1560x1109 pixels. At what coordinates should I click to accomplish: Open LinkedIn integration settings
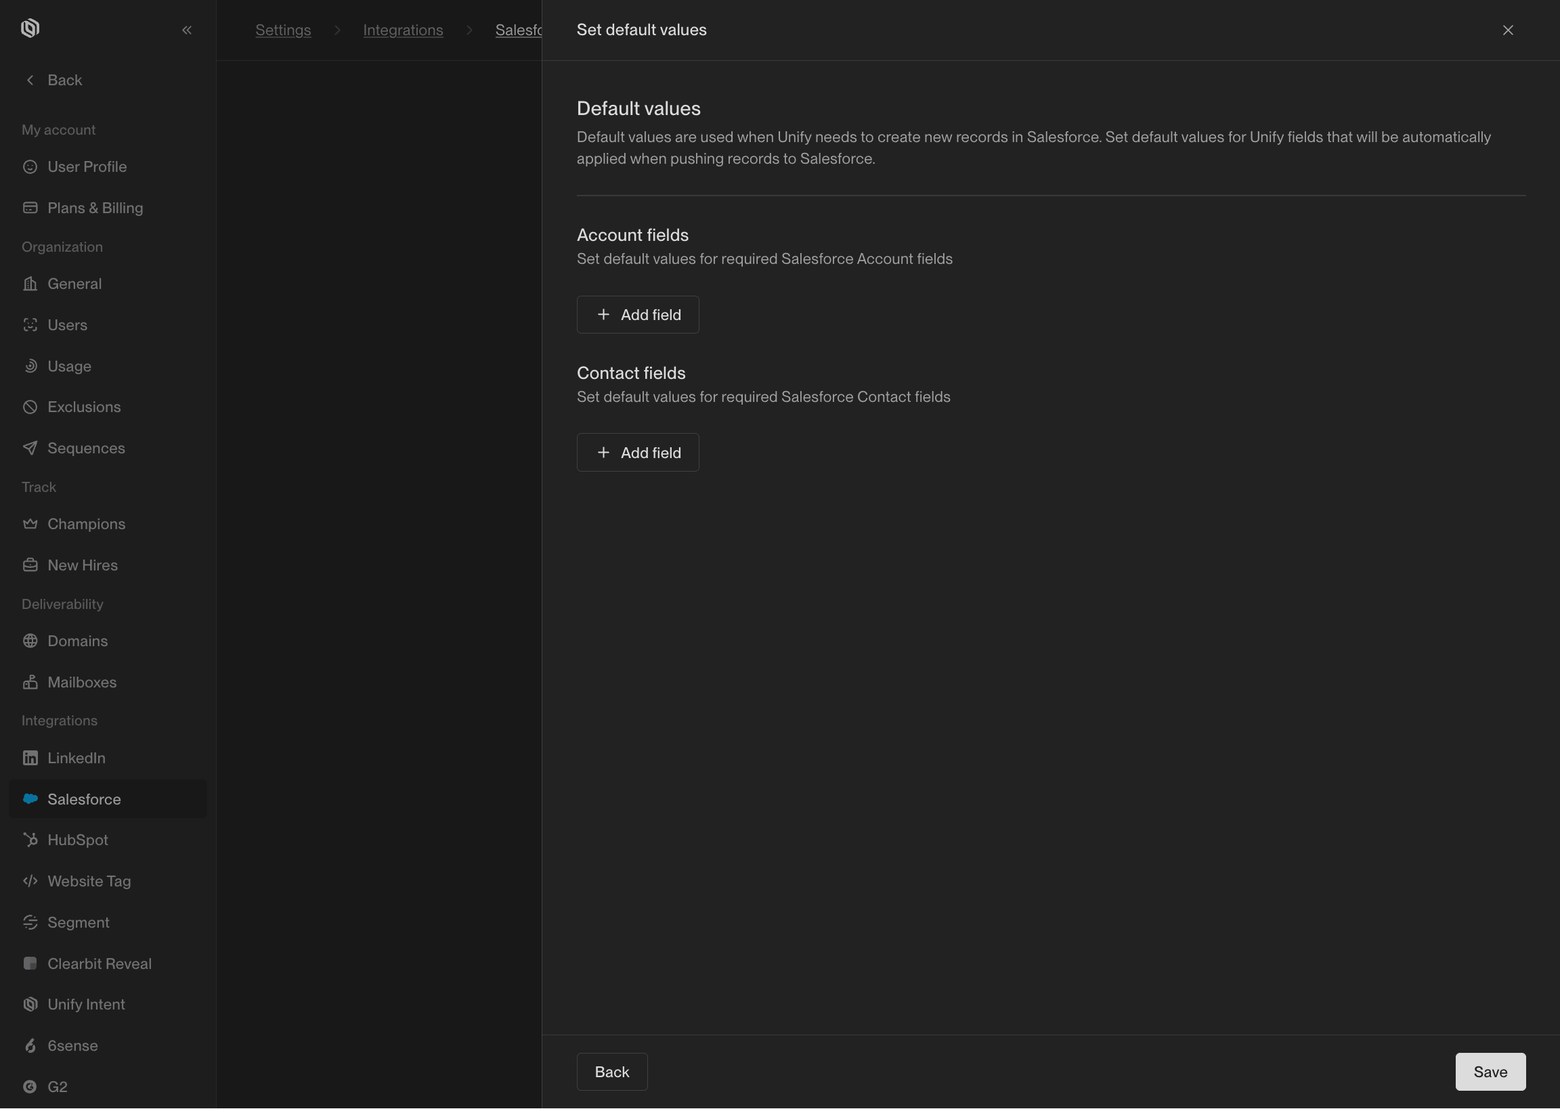pyautogui.click(x=76, y=758)
